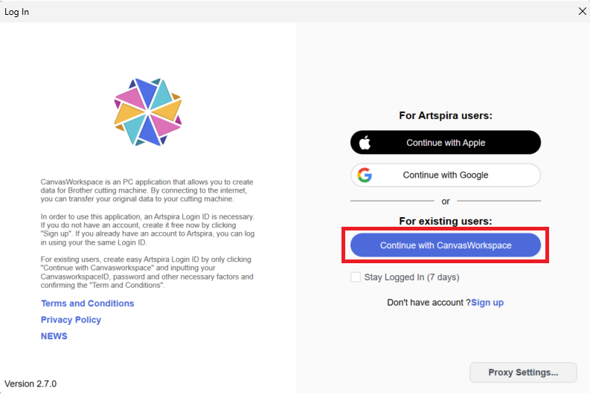Viewport: 590px width, 400px height.
Task: Click the Stay Logged In (7 days) label
Action: pos(411,277)
